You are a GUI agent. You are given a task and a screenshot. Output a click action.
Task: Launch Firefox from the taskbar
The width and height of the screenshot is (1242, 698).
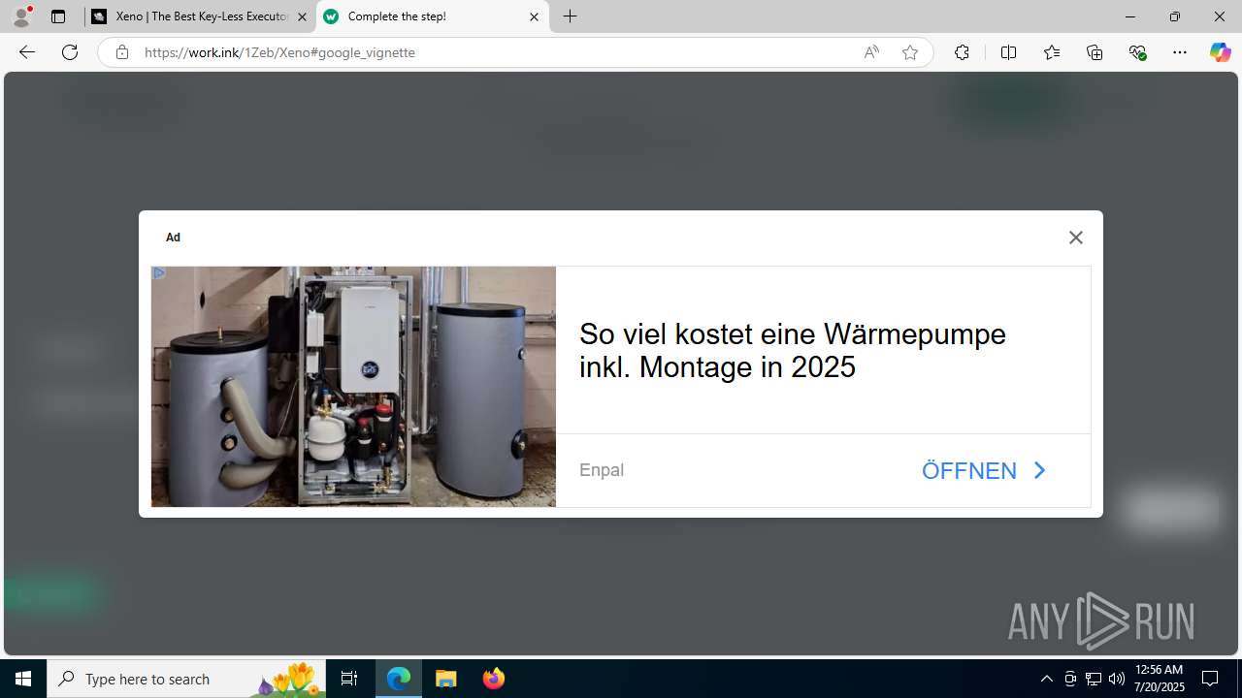pyautogui.click(x=494, y=679)
